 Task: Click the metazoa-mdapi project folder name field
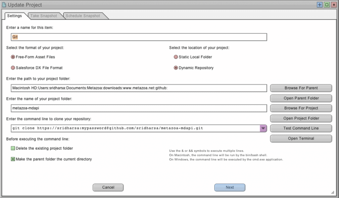(x=139, y=108)
